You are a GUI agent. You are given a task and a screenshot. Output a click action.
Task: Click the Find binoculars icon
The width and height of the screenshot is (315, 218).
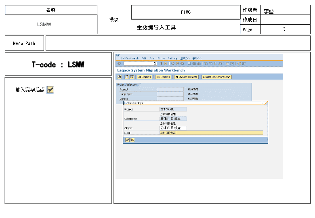194,63
